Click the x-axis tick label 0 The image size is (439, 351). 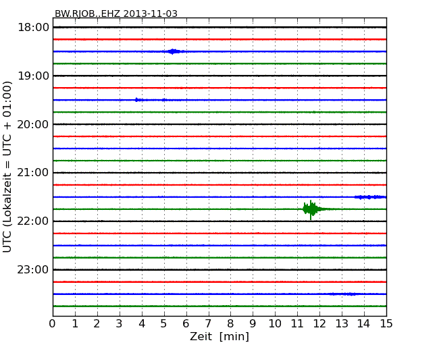tap(53, 324)
